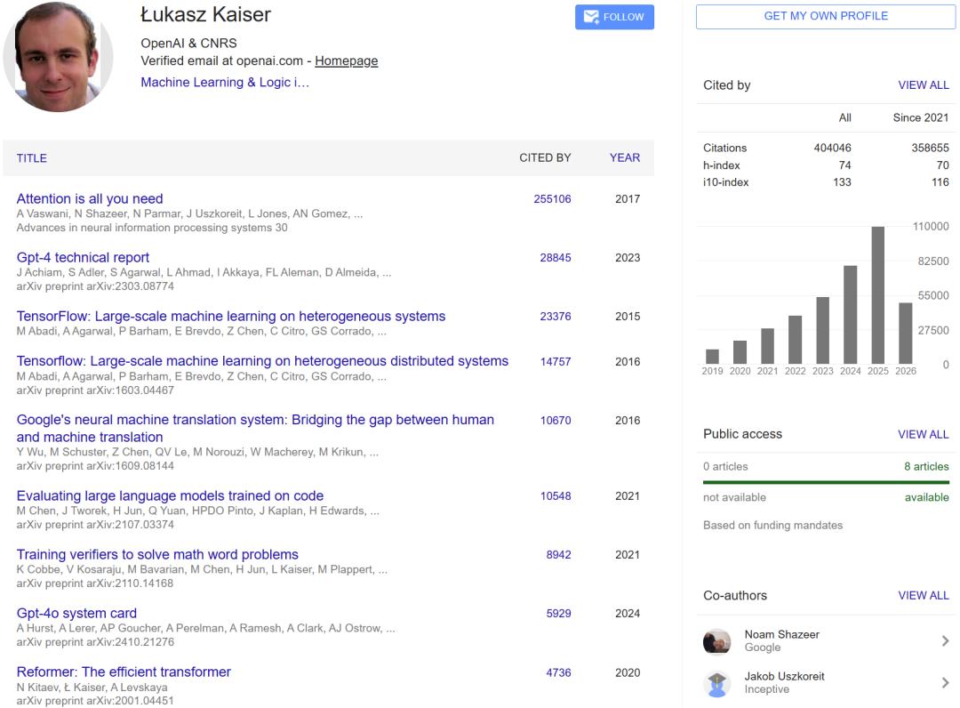Open 'Attention is all you need' paper
The image size is (960, 708).
click(90, 198)
